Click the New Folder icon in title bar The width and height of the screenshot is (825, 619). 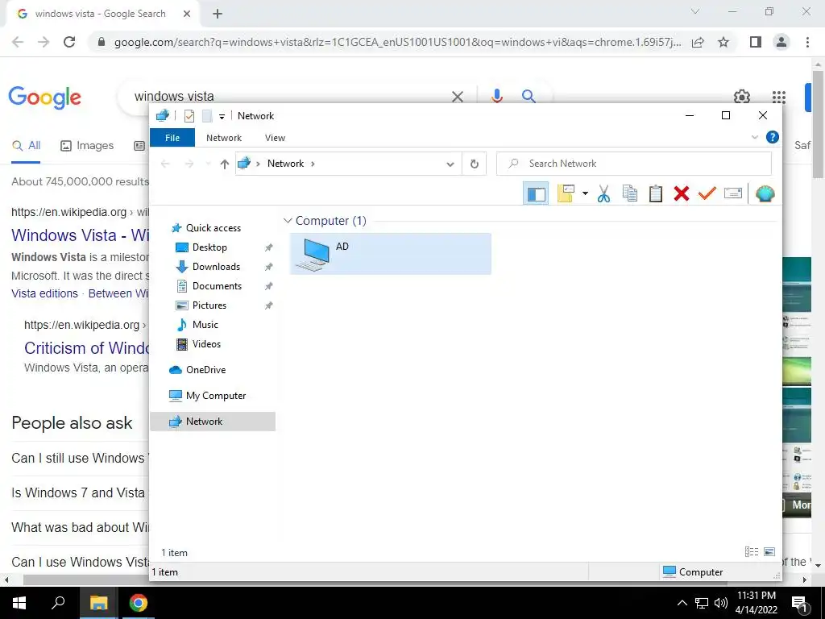click(207, 116)
